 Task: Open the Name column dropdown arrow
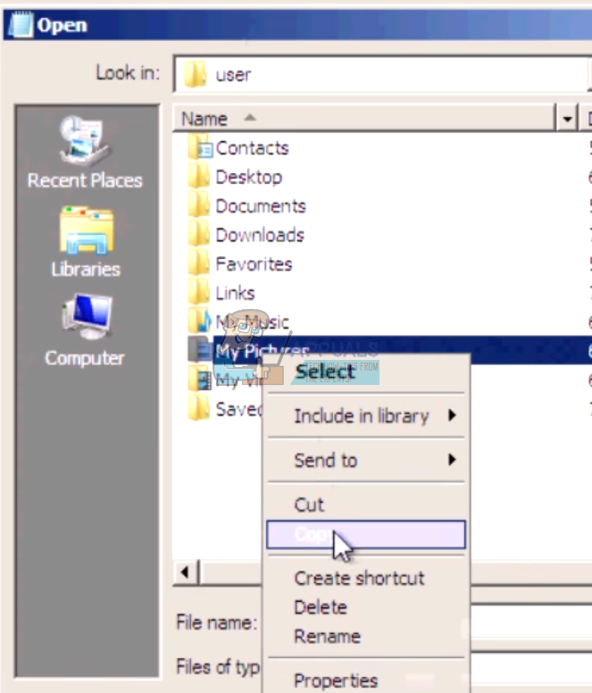click(x=567, y=118)
